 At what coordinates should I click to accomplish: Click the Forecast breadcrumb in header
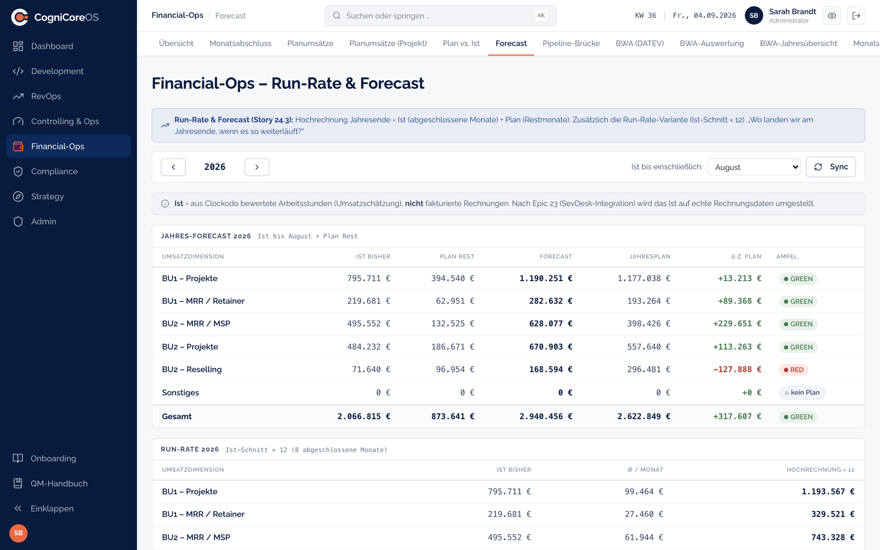click(x=230, y=16)
